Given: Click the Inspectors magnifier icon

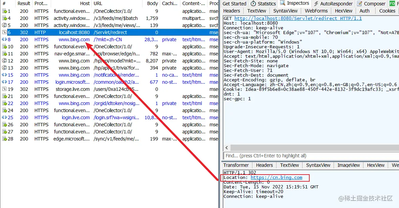Looking at the screenshot, I should tap(282, 3).
